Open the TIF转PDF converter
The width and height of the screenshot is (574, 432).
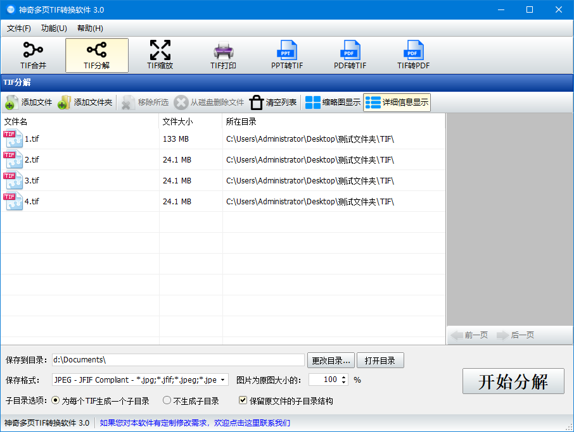[413, 55]
